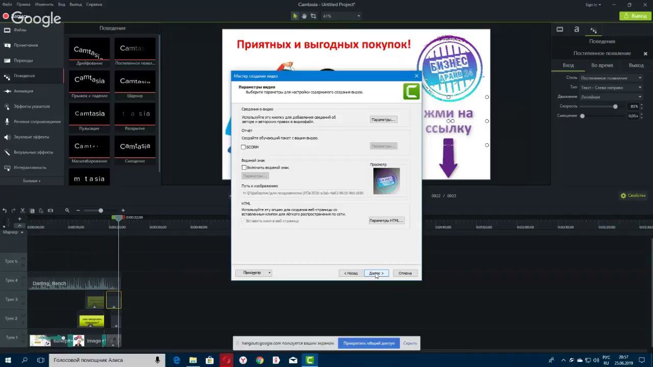Open the Движение dropdown Линейное

[611, 97]
